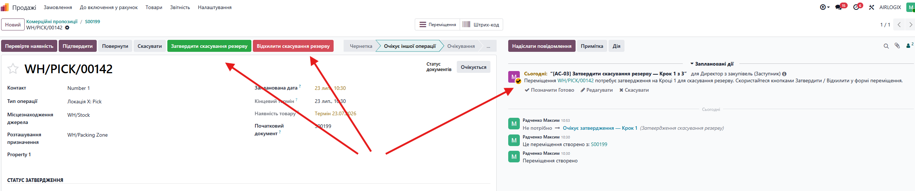Click the AIRLOGIX company name
This screenshot has width=915, height=191.
pyautogui.click(x=890, y=7)
